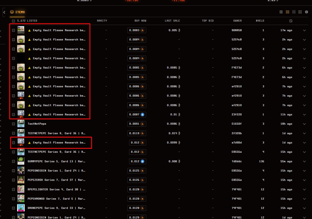312x219 pixels.
Task: Open the ITEMS tab
Action: point(17,12)
